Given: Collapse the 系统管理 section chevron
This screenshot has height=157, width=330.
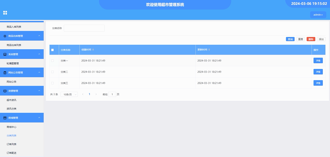Looking at the screenshot, I should [39, 54].
